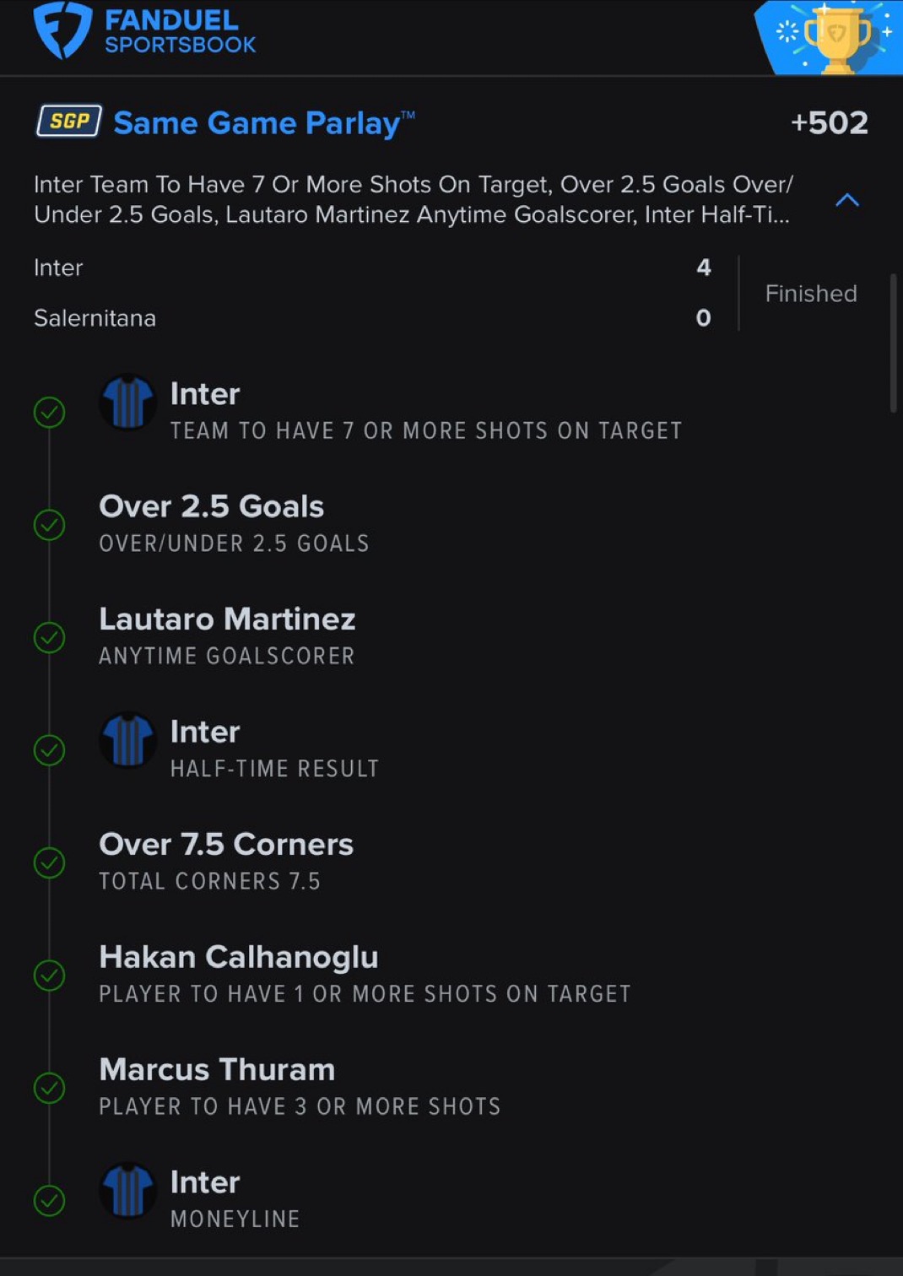Screen dimensions: 903x1276
Task: Select the +502 odds value
Action: 829,123
